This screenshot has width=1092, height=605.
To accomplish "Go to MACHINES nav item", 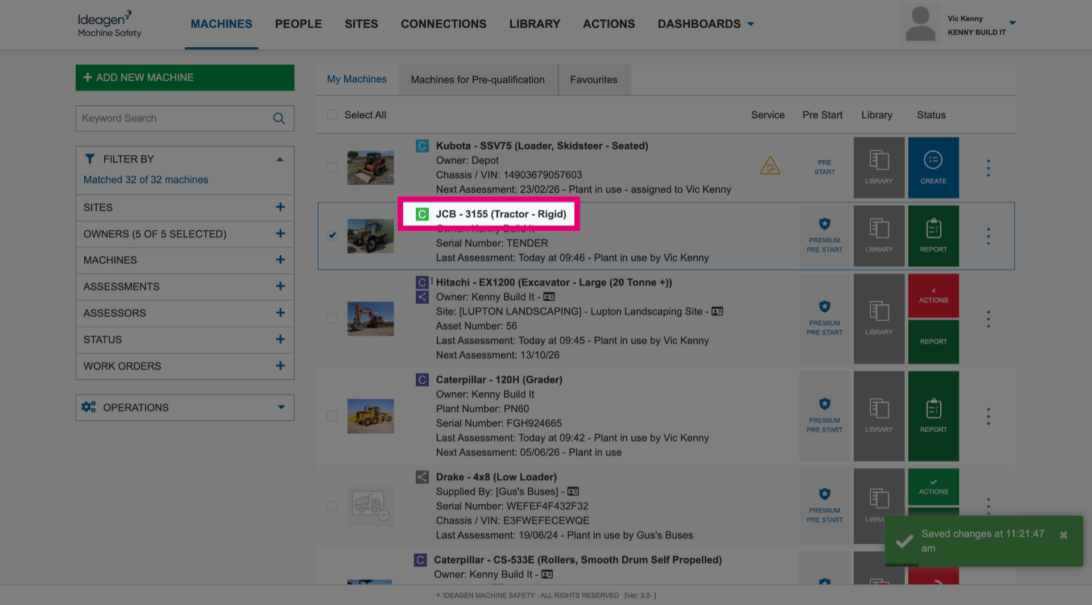I will 221,24.
